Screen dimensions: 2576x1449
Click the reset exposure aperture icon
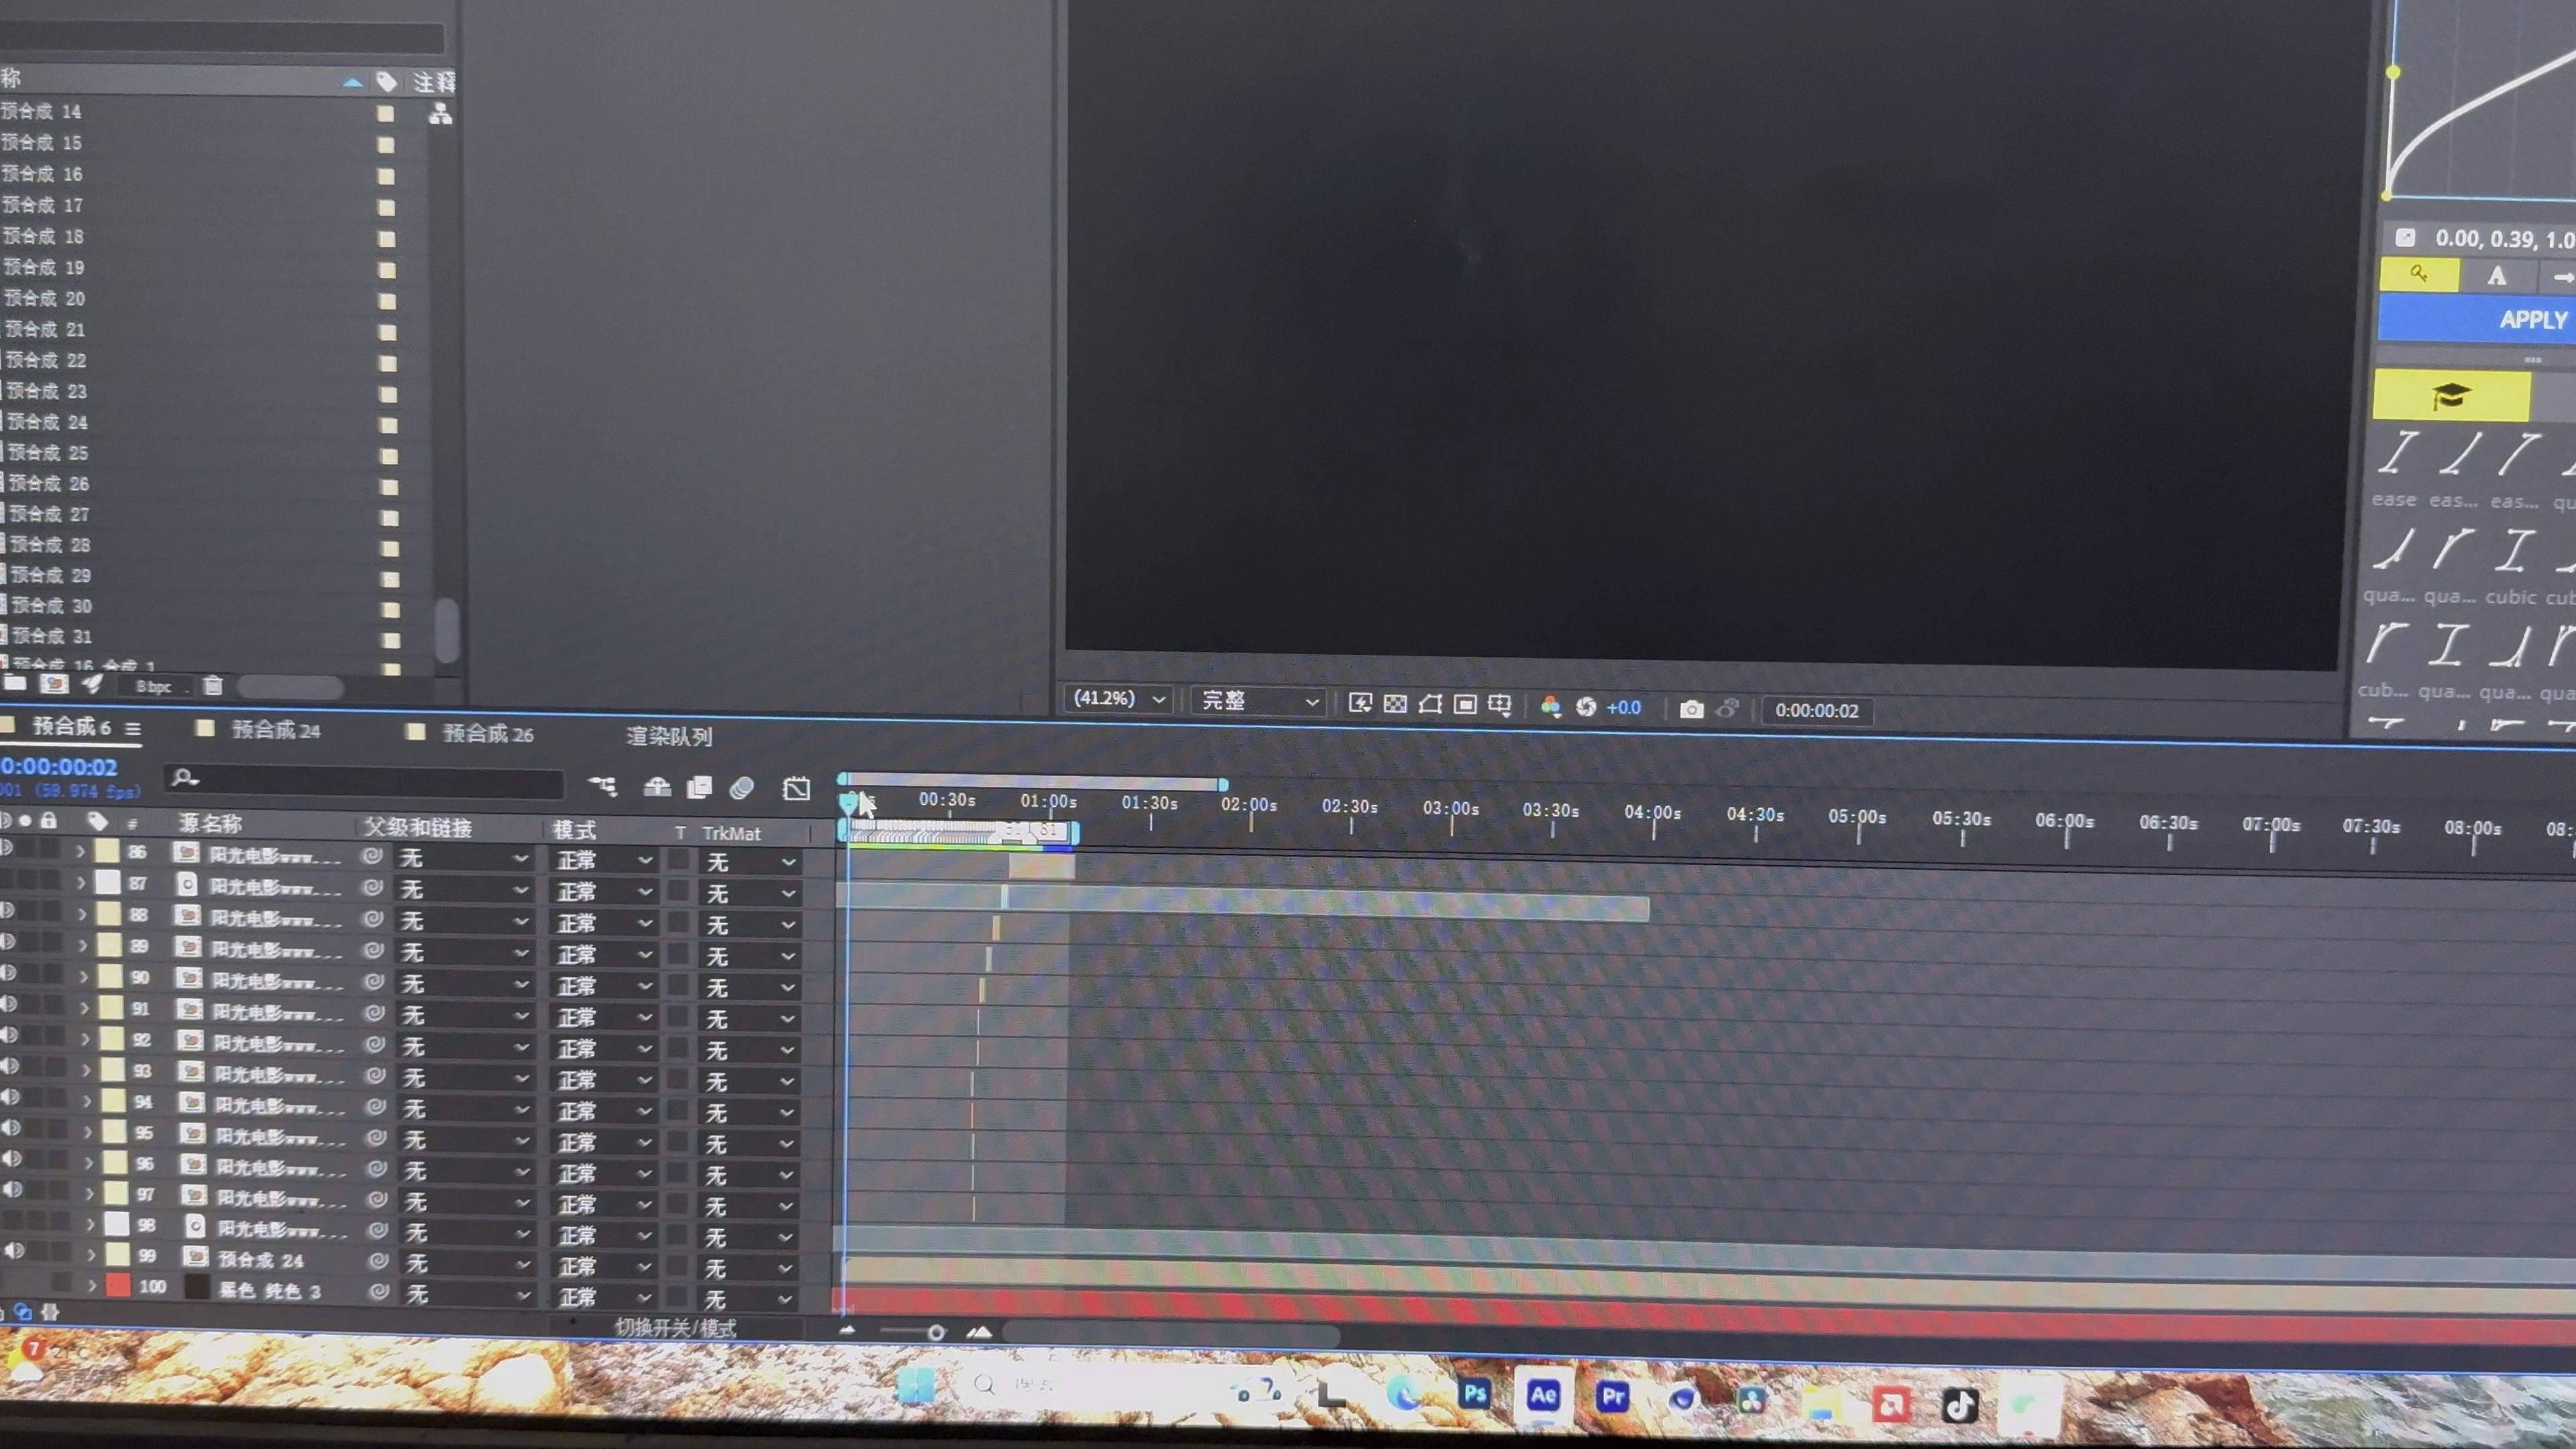[x=1586, y=707]
